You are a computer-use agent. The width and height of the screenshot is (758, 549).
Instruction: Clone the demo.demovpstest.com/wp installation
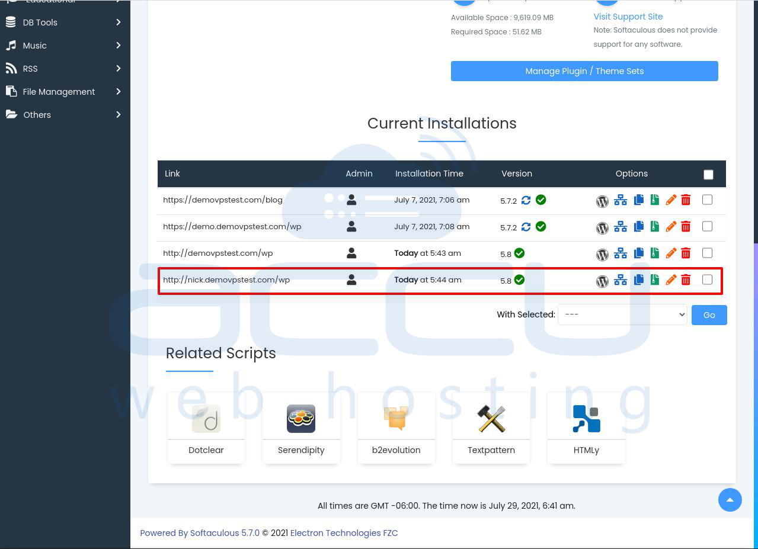tap(638, 227)
